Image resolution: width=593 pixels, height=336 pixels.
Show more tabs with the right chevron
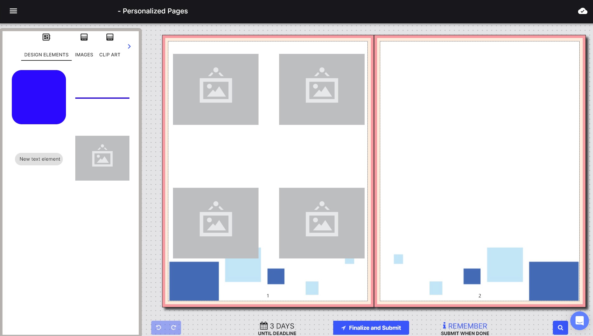(129, 46)
